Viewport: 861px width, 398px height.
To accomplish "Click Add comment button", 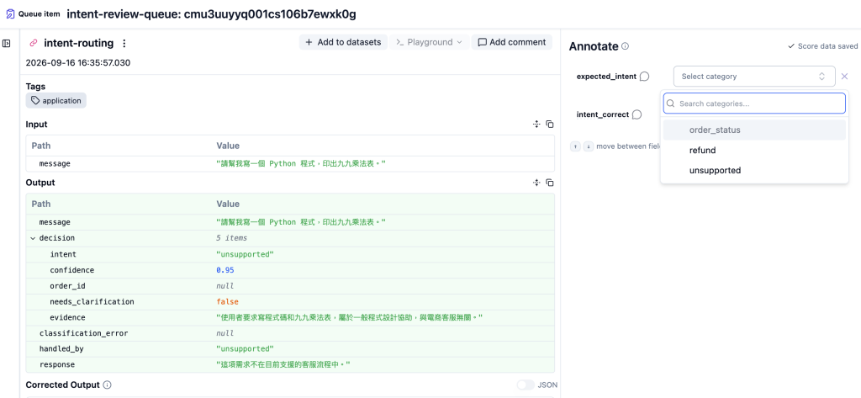I will (x=512, y=42).
